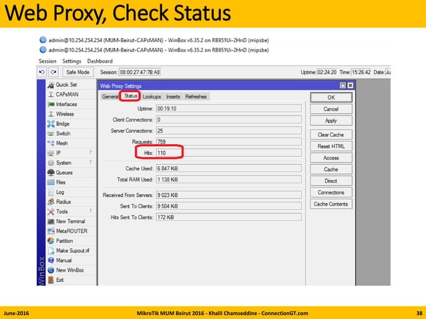Click the Received From Servers field
426x319 pixels.
[229, 195]
